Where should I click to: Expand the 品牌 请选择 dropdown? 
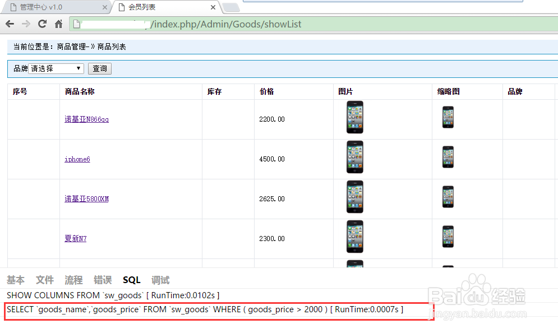tap(56, 68)
